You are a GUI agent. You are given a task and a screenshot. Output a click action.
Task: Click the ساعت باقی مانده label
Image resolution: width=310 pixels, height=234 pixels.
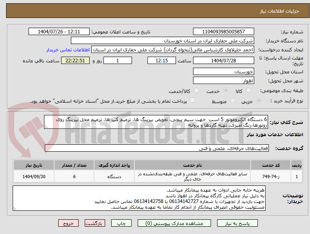41,61
